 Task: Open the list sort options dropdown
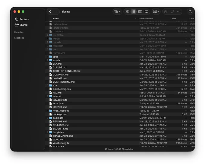(x=117, y=11)
